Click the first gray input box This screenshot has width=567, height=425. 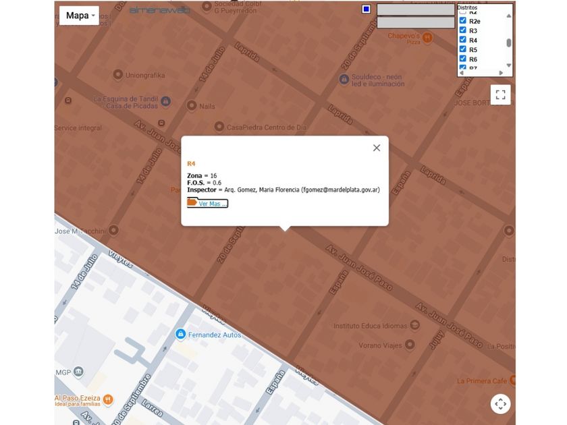tap(415, 9)
